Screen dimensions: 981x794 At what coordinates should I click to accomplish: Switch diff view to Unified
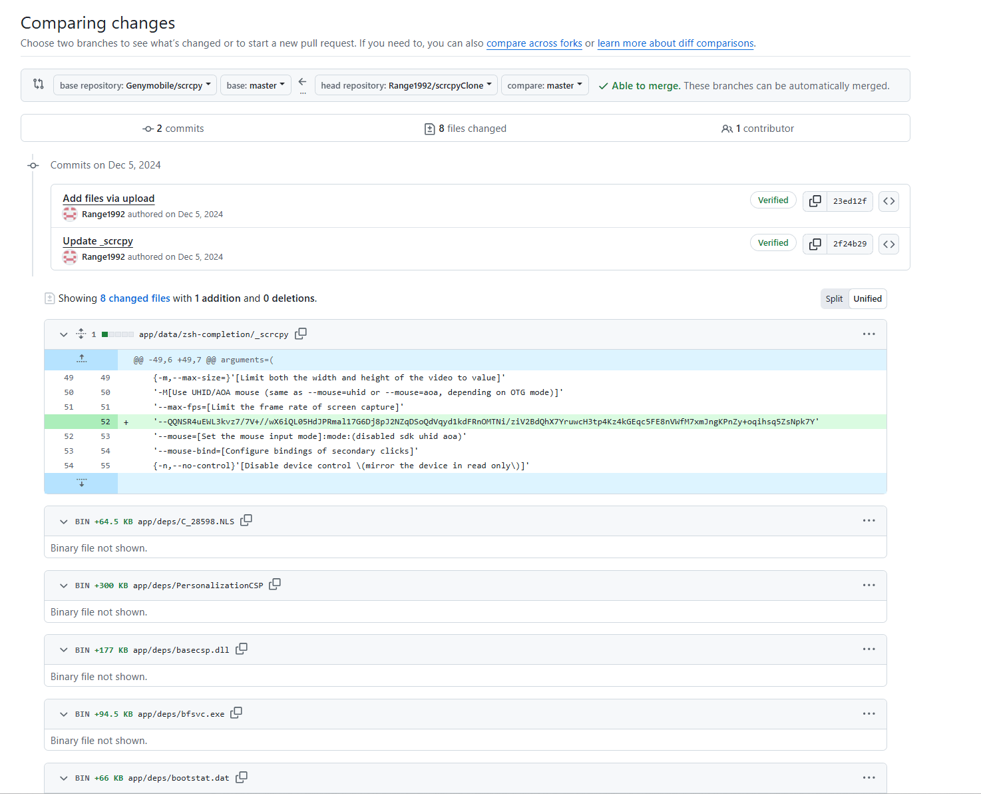(x=868, y=299)
